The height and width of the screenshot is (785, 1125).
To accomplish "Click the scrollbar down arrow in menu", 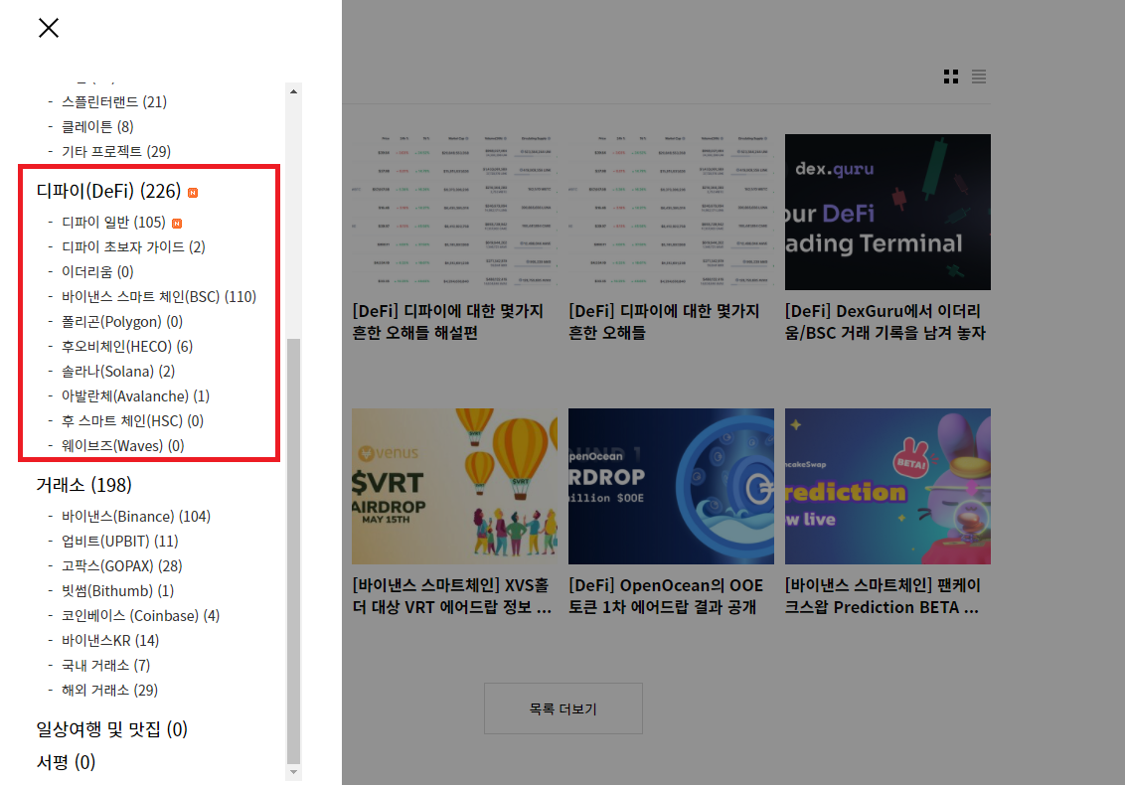I will (x=293, y=772).
